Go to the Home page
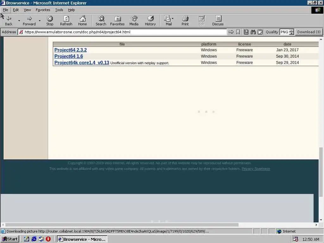The width and height of the screenshot is (324, 243). click(83, 21)
